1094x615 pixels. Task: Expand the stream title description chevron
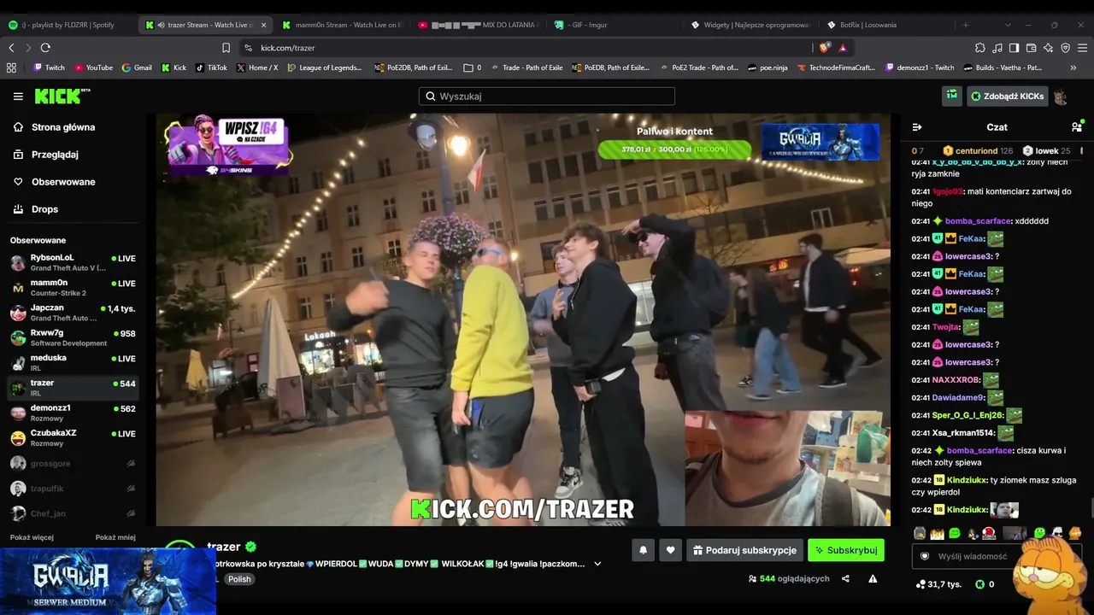click(x=597, y=564)
